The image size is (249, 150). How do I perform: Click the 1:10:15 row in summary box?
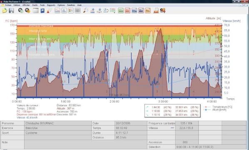click(172, 115)
